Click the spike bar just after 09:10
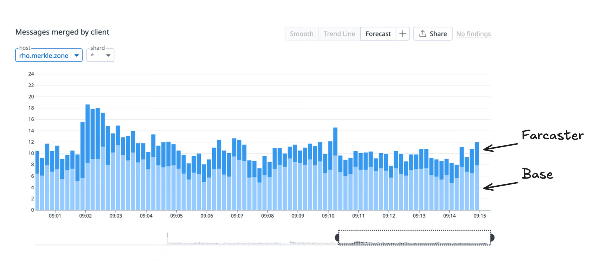 [335, 169]
